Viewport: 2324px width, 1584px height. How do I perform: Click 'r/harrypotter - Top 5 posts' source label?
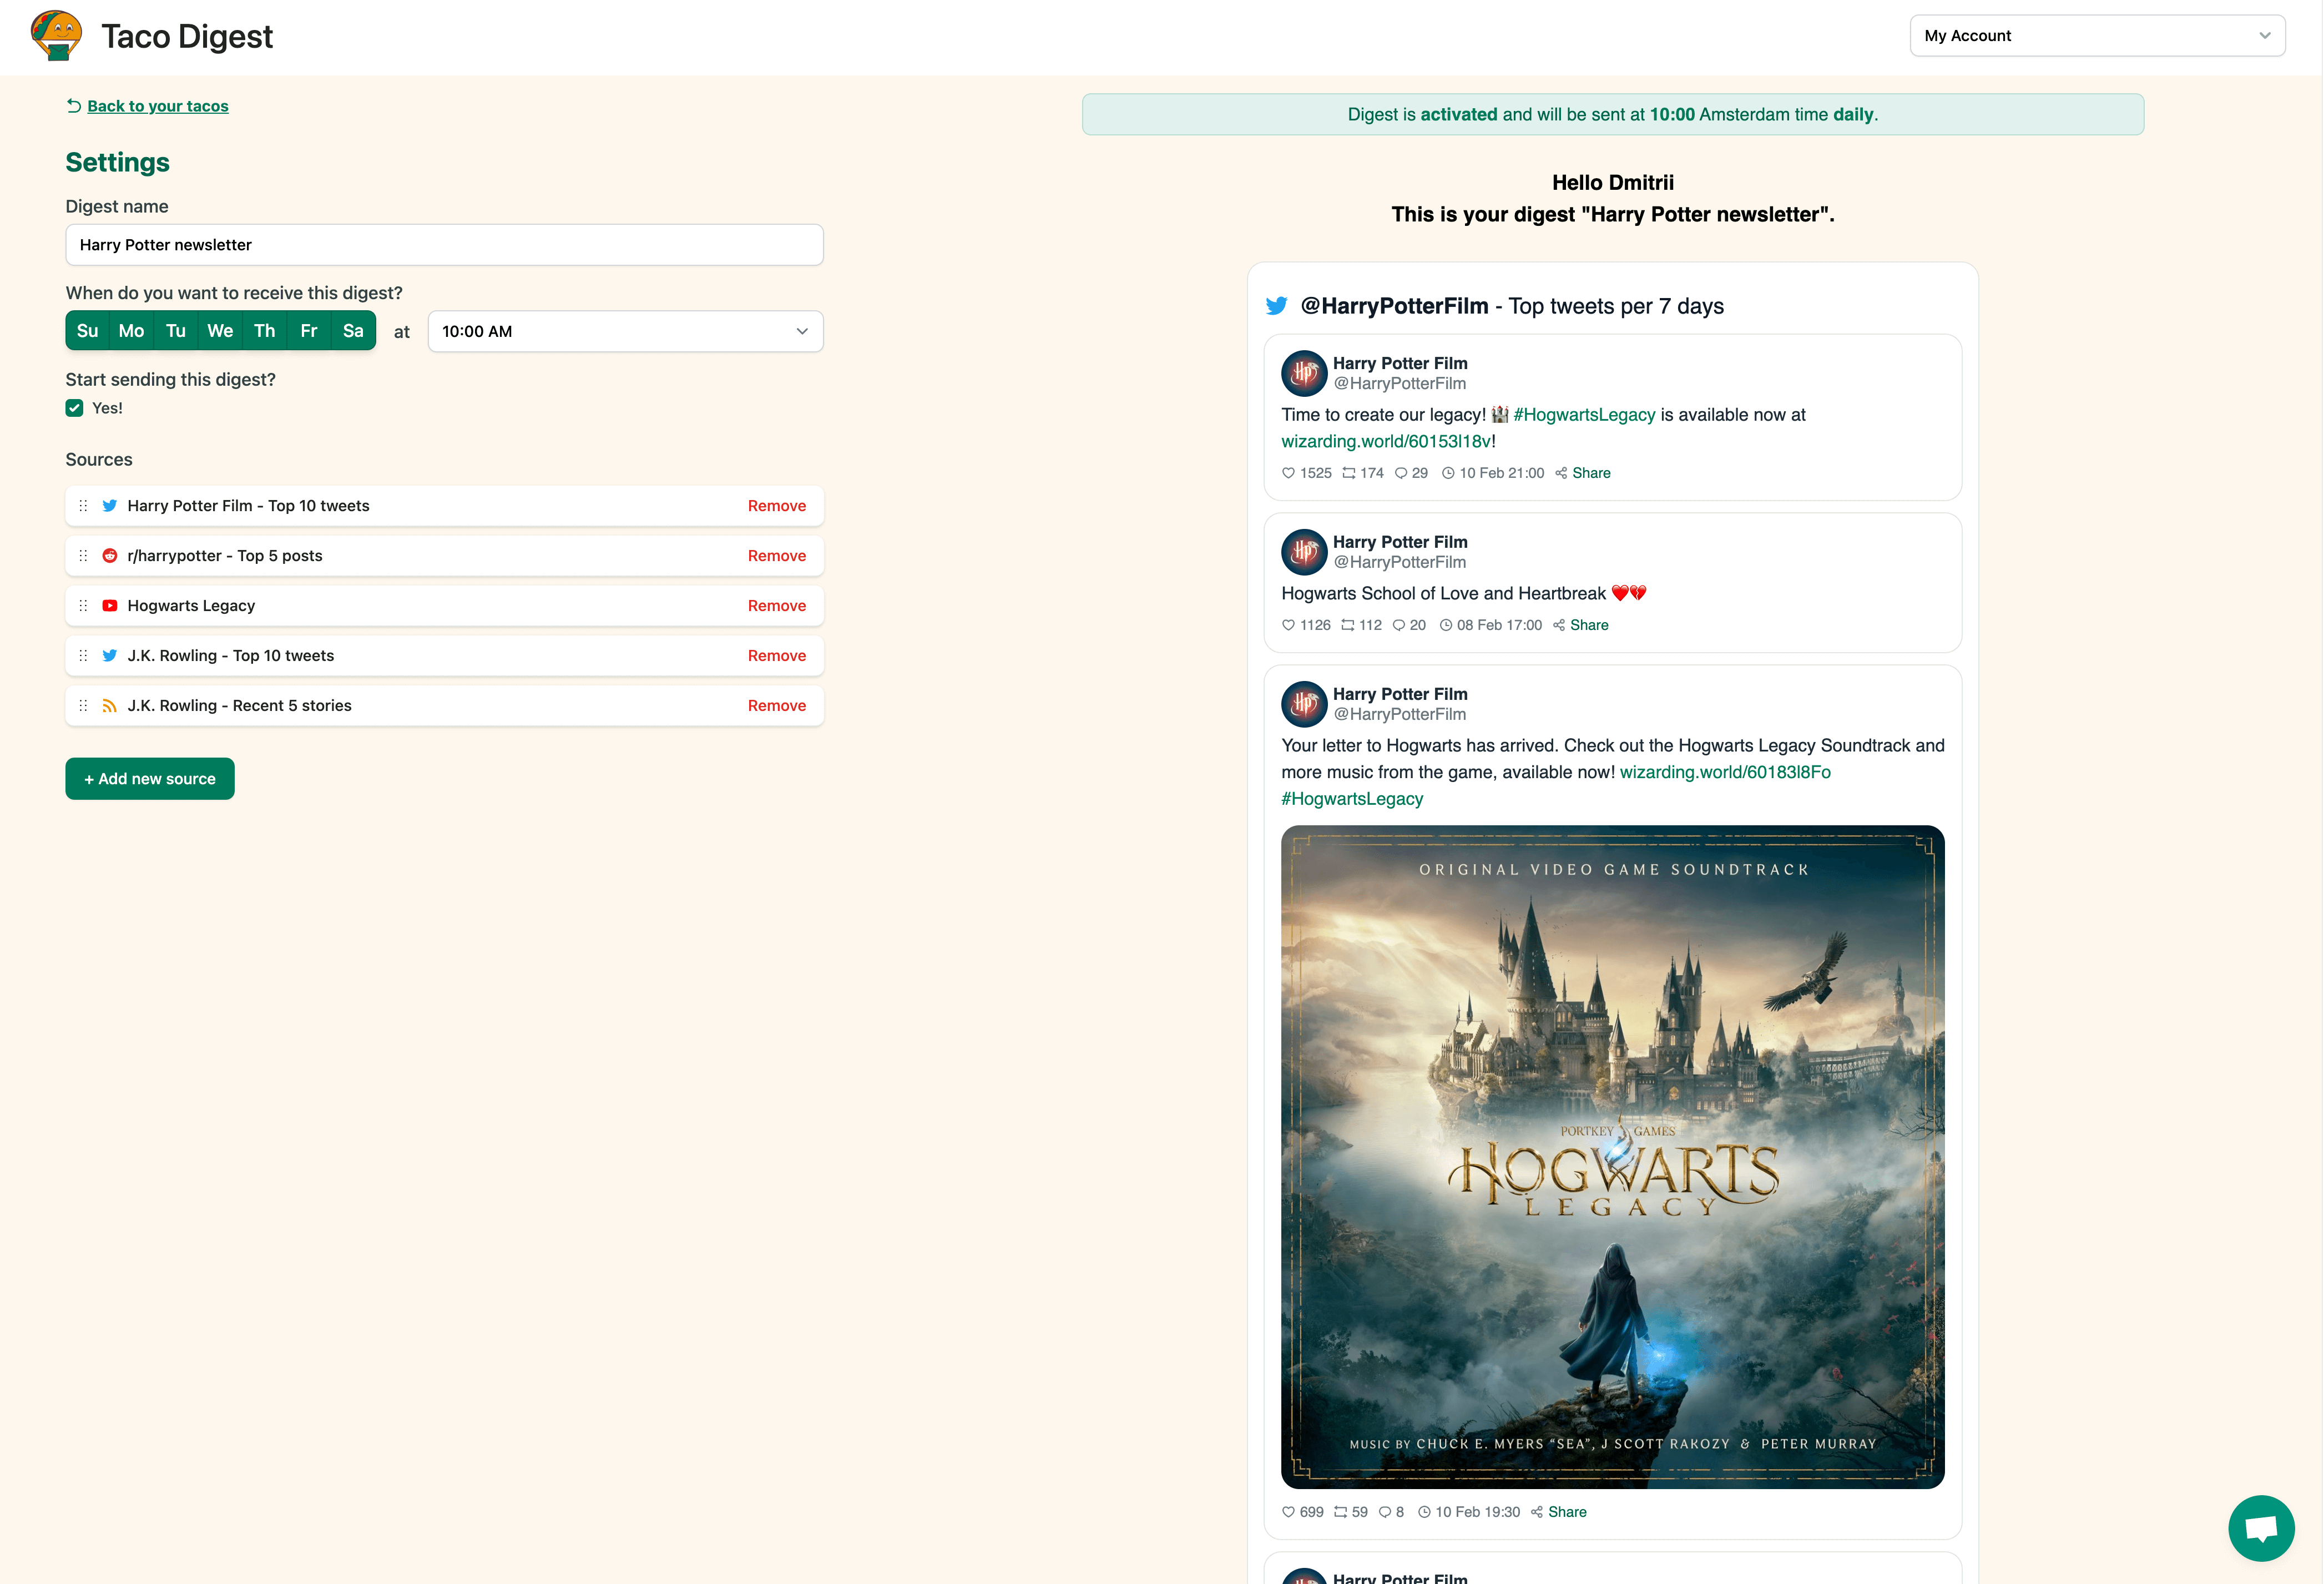pyautogui.click(x=225, y=556)
